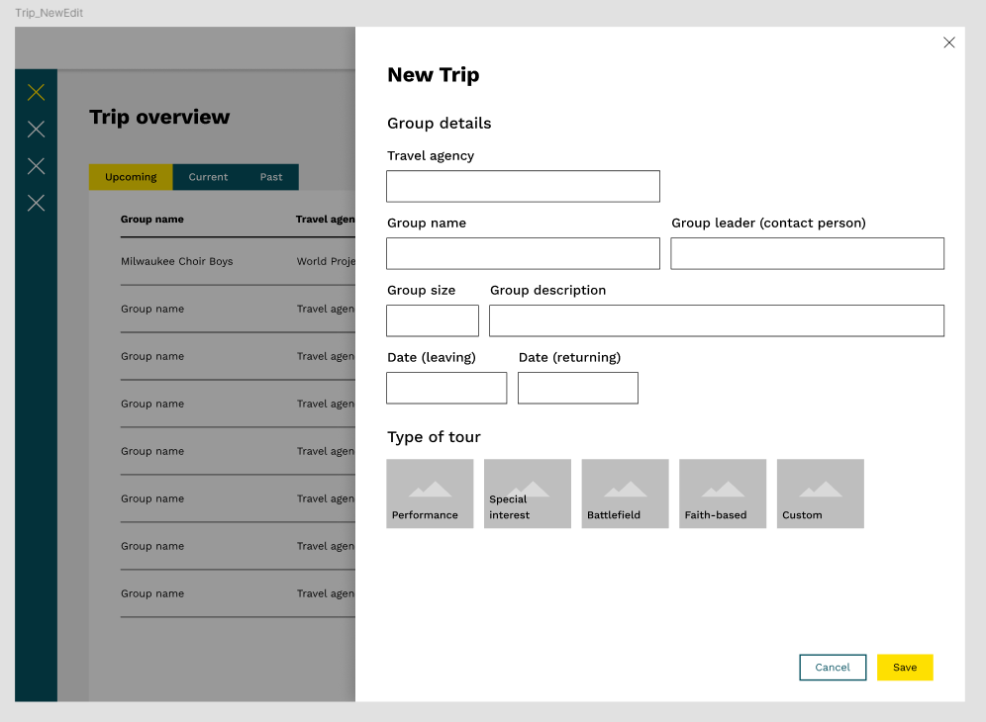Pick the Battlefield tour type

pos(625,494)
